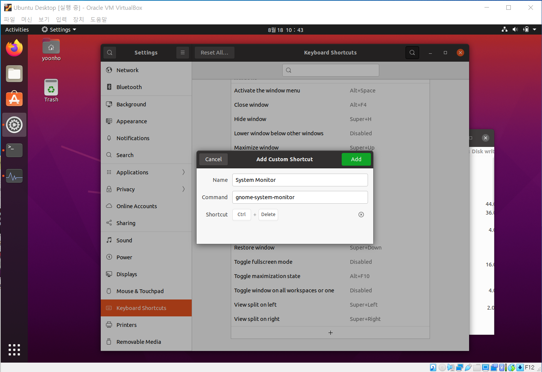Click View split on left row

pyautogui.click(x=330, y=305)
